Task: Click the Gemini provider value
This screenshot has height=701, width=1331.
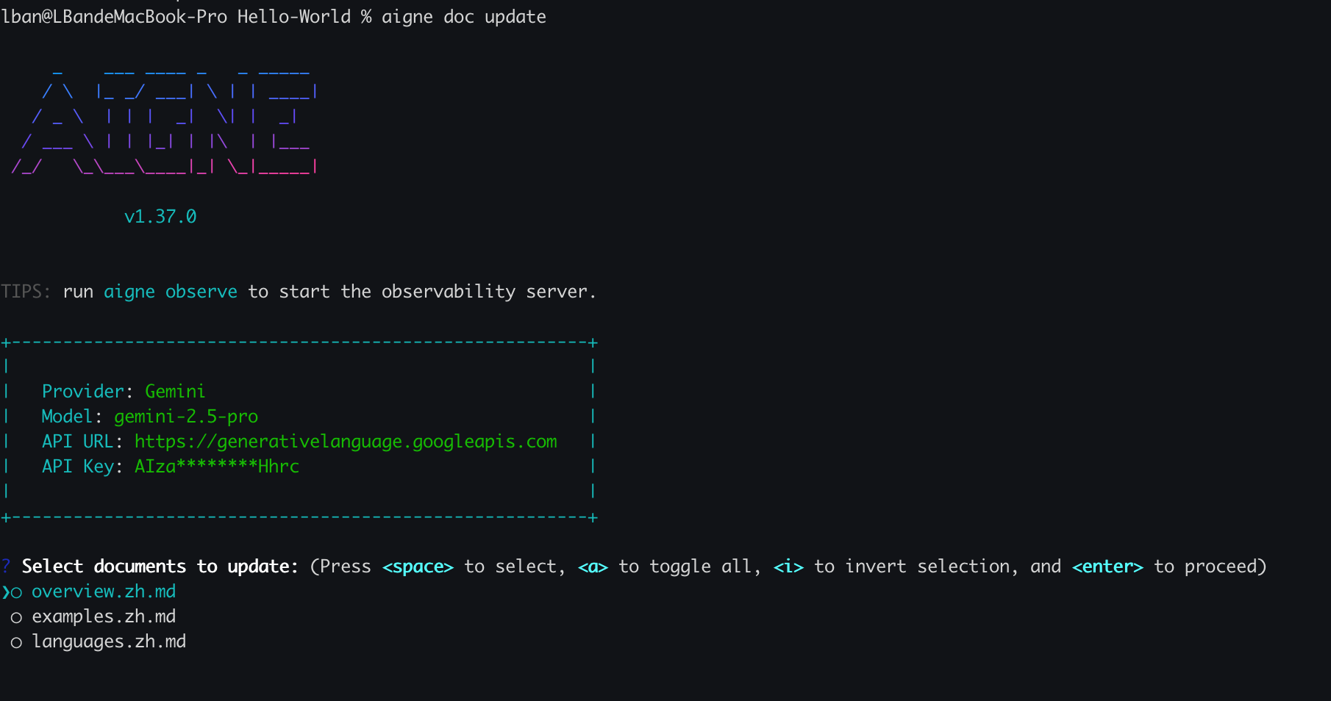Action: tap(175, 392)
